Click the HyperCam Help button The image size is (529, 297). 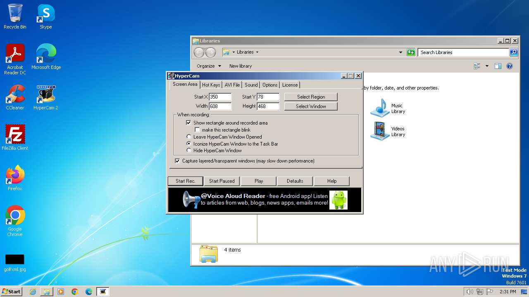(332, 181)
